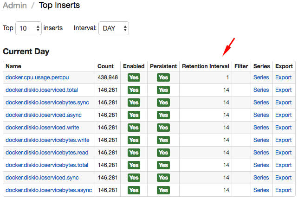This screenshot has height=199, width=298.
Task: View Series for docker.diskio.ioservicebytes.write
Action: (261, 140)
